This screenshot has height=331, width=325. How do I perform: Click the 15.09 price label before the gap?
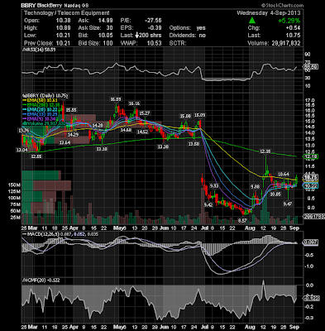point(199,115)
